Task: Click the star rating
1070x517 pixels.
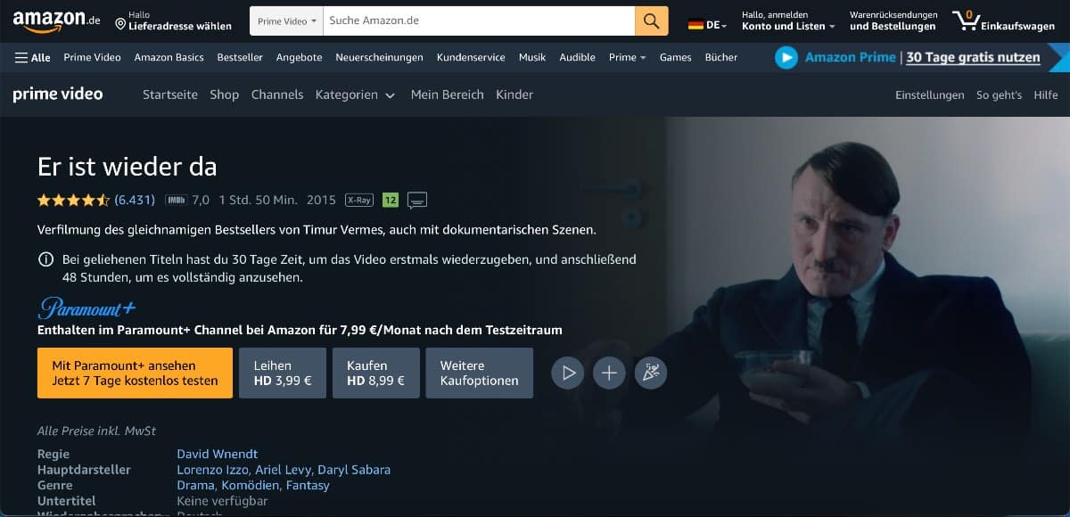Action: pos(74,200)
